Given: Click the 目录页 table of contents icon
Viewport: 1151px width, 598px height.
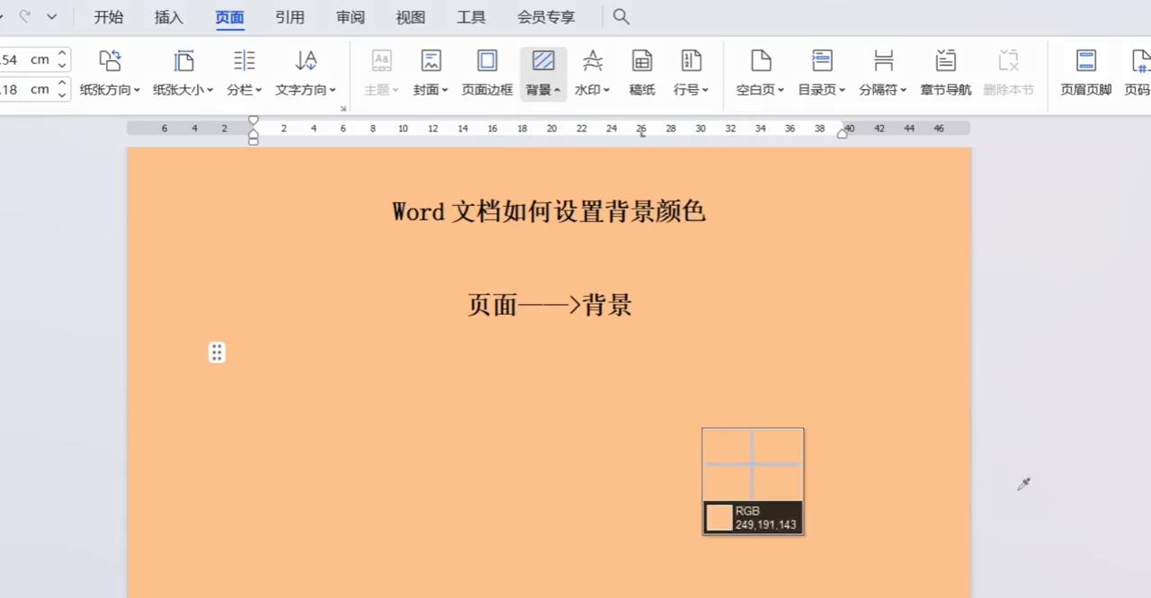Looking at the screenshot, I should [822, 61].
